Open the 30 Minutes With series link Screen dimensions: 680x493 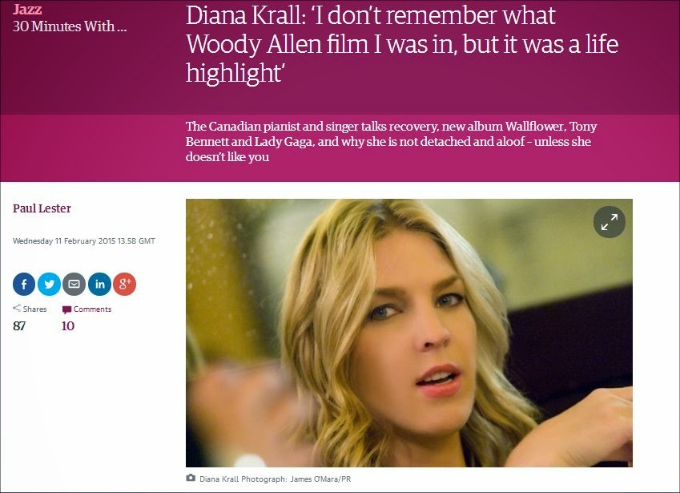[x=70, y=26]
